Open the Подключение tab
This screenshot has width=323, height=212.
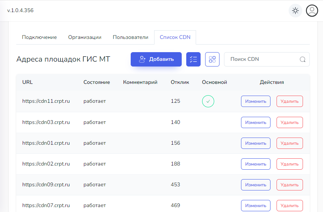point(39,37)
